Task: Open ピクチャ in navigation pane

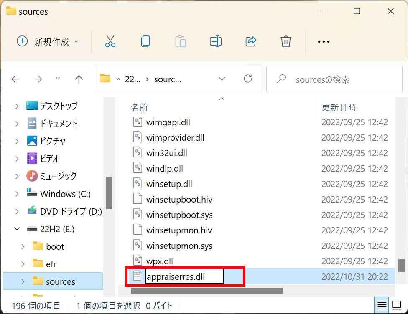Action: (x=46, y=141)
